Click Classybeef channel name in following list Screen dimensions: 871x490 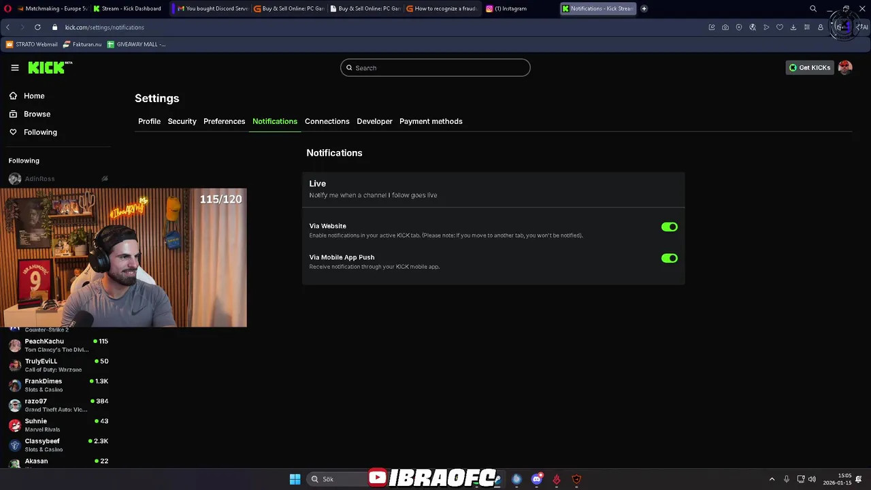point(42,441)
